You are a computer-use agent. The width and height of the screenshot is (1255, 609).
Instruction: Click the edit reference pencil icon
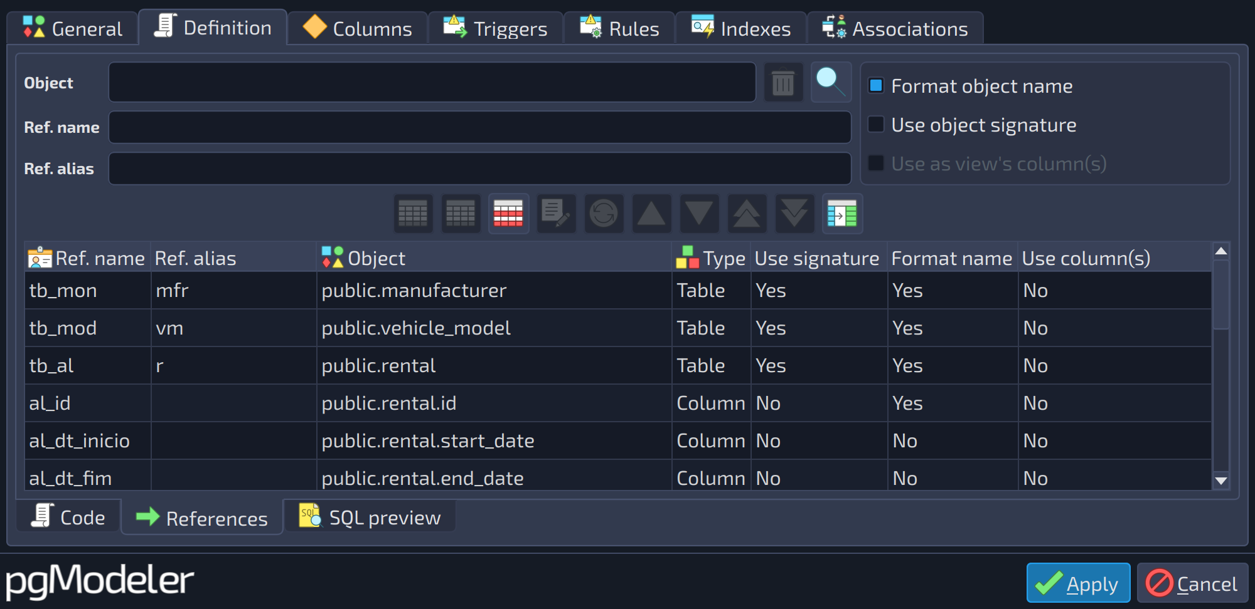point(556,214)
